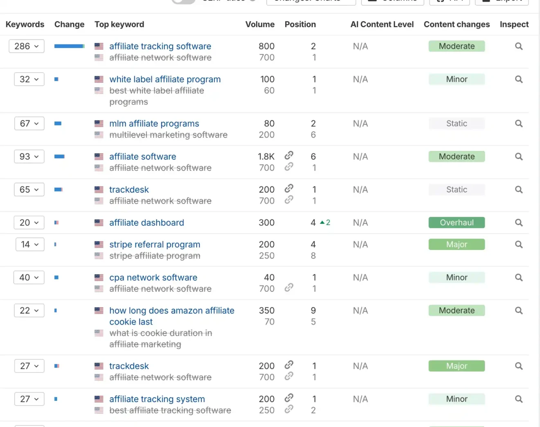Sort by Keywords column header
The image size is (540, 427).
(25, 25)
